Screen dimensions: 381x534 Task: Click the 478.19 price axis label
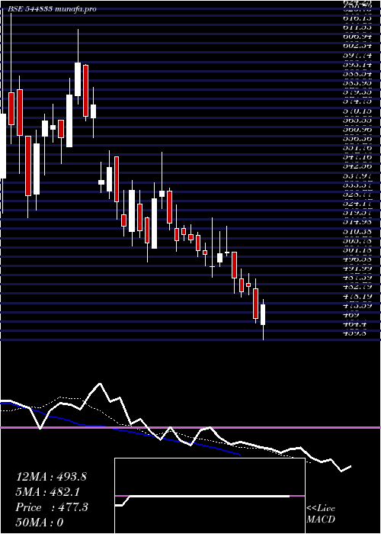(x=357, y=296)
